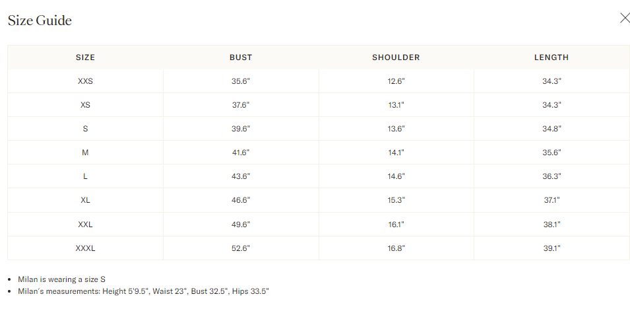Viewport: 630px width, 319px height.
Task: Click the XXS size row label
Action: 85,81
